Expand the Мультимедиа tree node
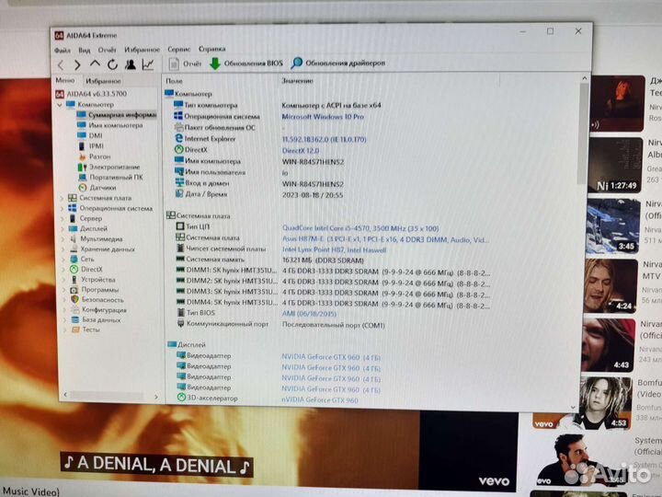The image size is (662, 497). coord(63,238)
